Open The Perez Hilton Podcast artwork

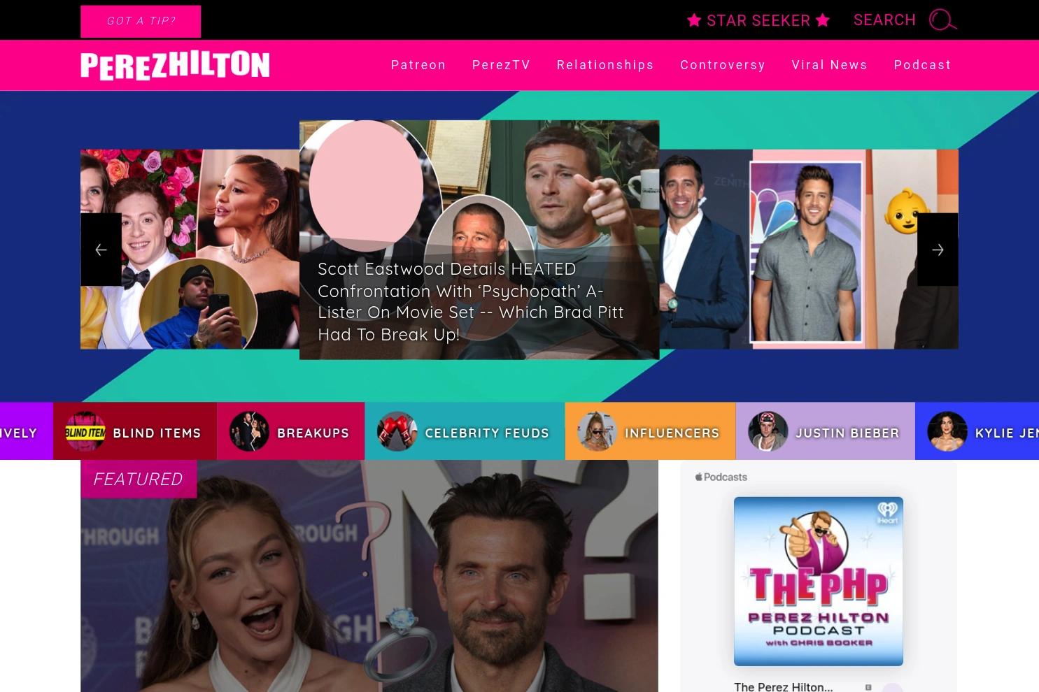tap(819, 581)
